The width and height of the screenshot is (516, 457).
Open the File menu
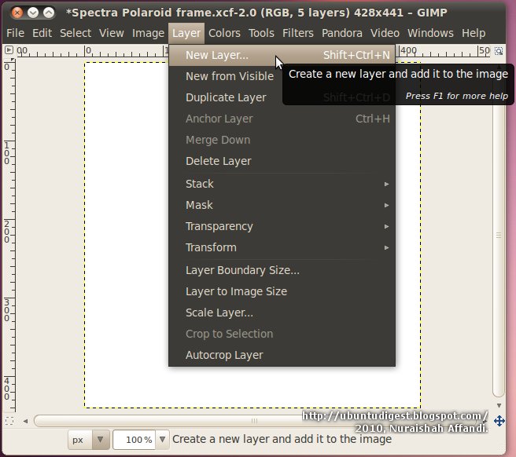point(15,33)
